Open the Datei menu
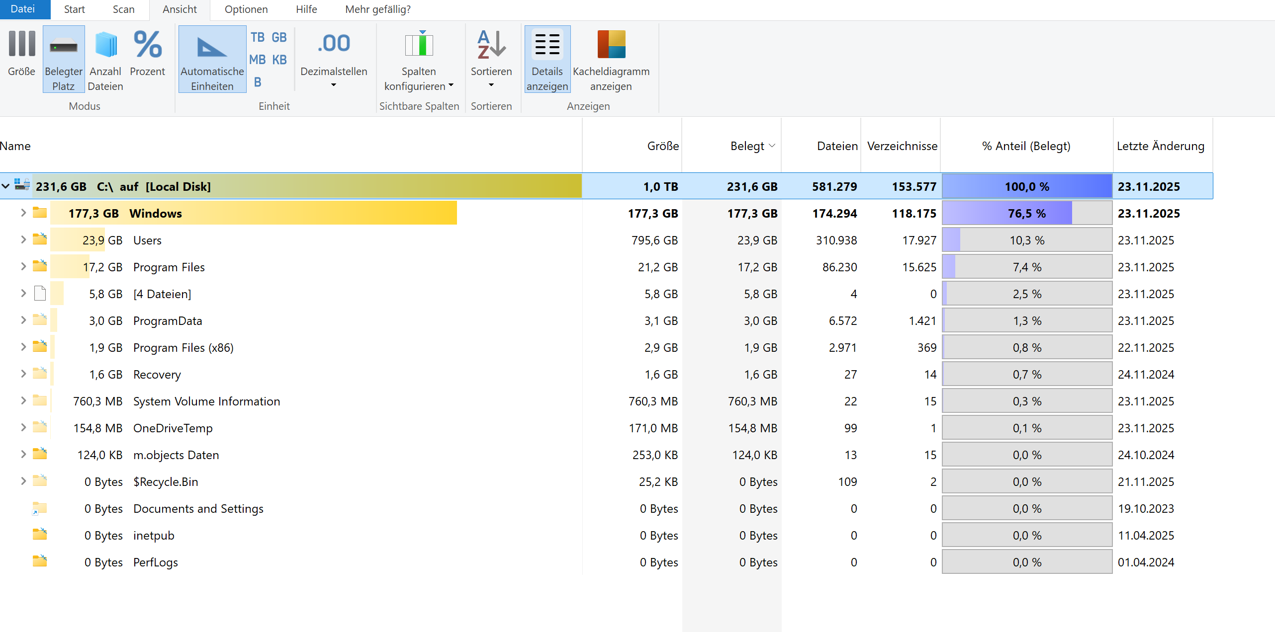Viewport: 1275px width, 632px height. click(x=23, y=9)
